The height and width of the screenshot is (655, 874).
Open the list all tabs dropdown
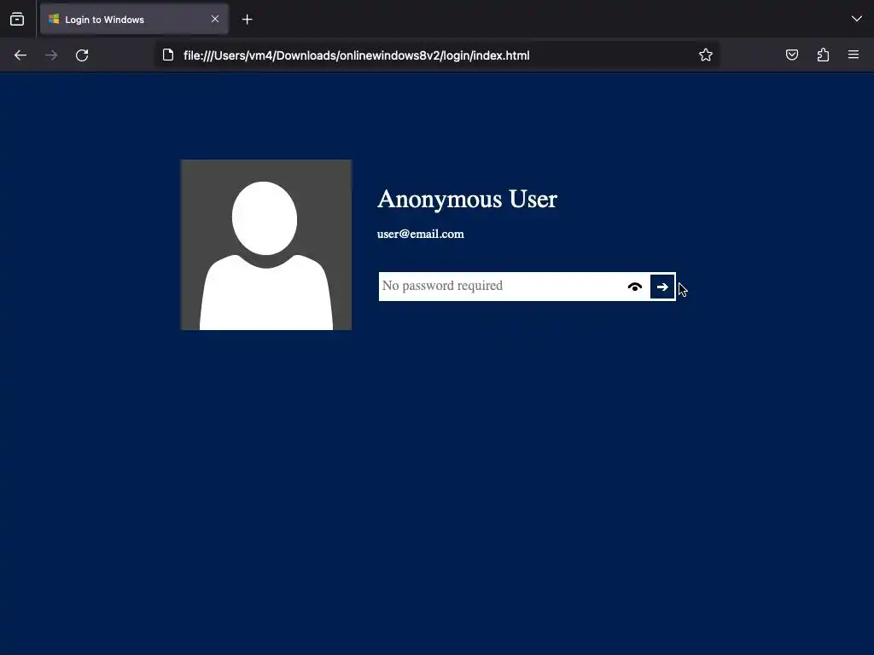[857, 19]
